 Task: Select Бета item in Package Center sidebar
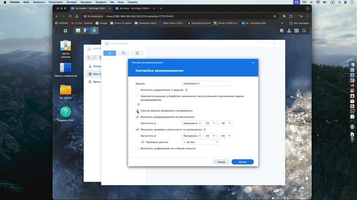(x=94, y=82)
